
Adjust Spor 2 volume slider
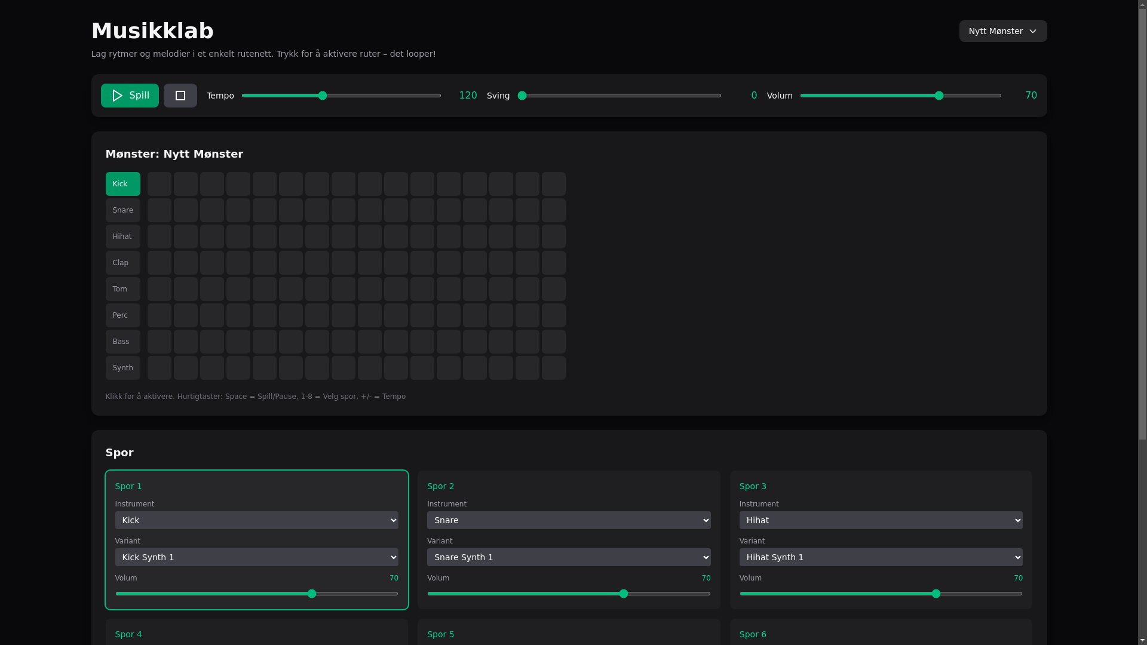[x=623, y=594]
